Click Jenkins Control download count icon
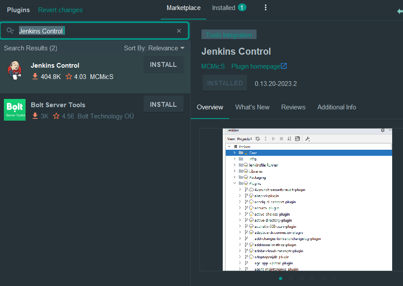 coord(35,76)
